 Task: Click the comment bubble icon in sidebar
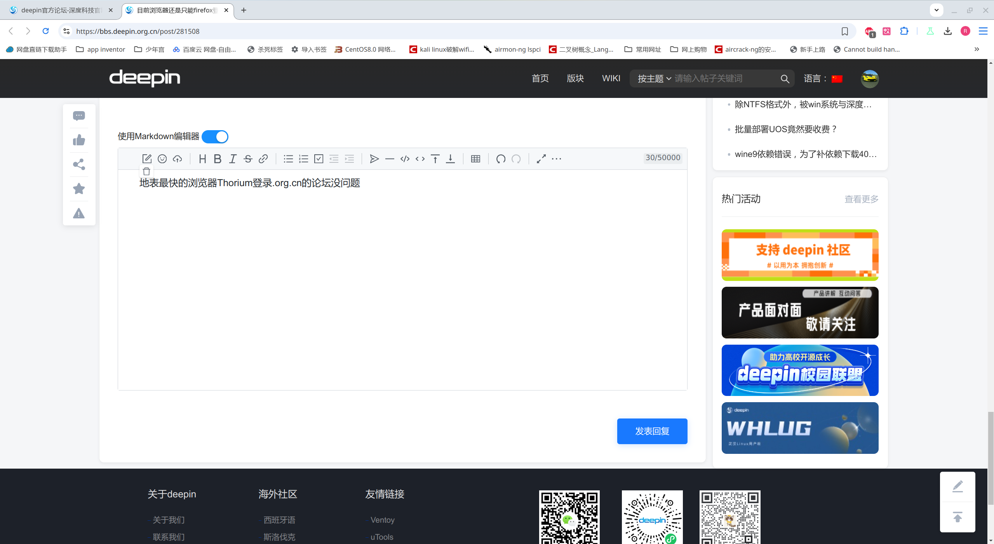[79, 116]
